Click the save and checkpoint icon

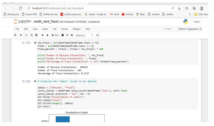click(x=15, y=35)
